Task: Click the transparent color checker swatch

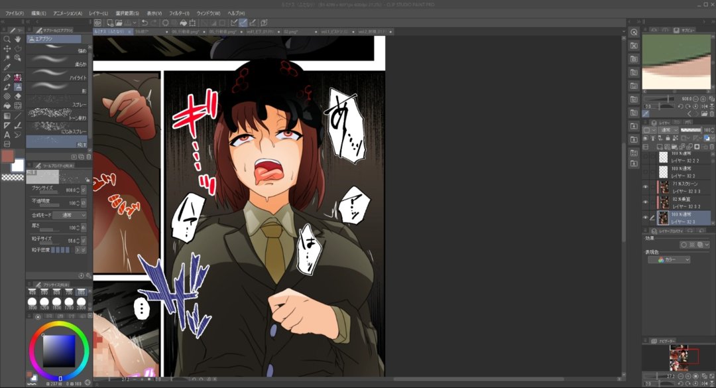Action: 13,177
